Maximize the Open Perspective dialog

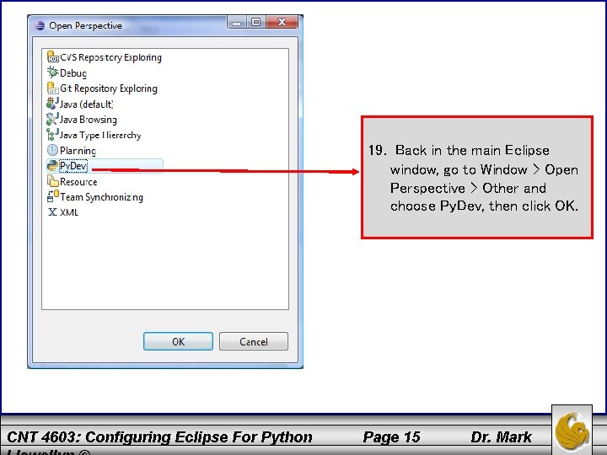(255, 22)
